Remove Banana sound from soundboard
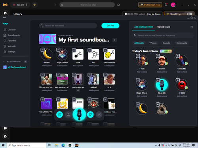Image resolution: width=198 pixels, height=148 pixels. click(x=42, y=50)
